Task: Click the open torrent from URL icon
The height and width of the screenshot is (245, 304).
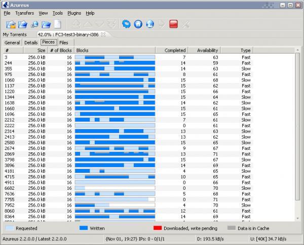Action: [34, 24]
